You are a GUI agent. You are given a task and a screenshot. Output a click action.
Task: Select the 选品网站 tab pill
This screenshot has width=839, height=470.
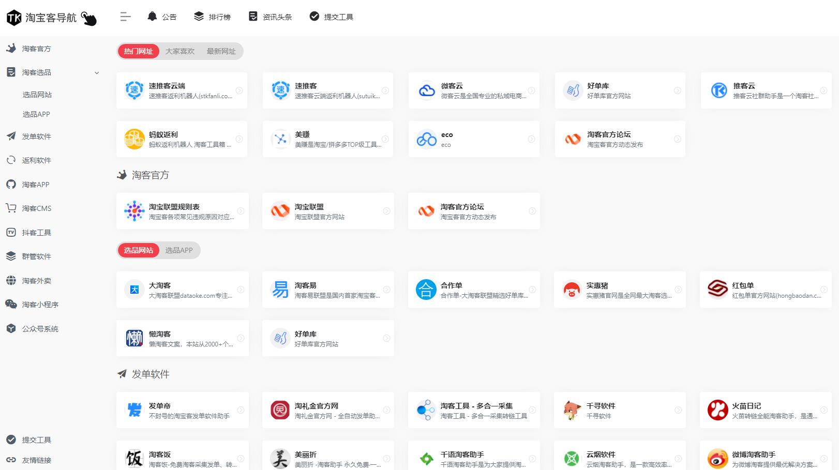pyautogui.click(x=138, y=250)
